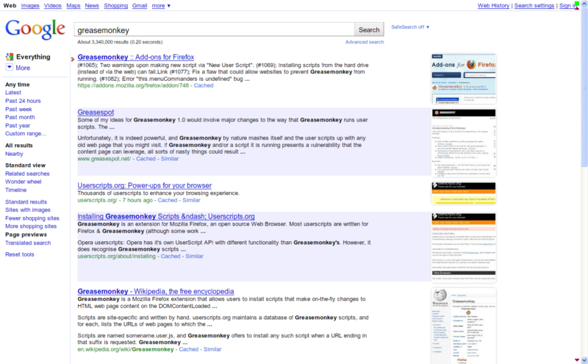Select Fewer shopping sites

(32, 218)
